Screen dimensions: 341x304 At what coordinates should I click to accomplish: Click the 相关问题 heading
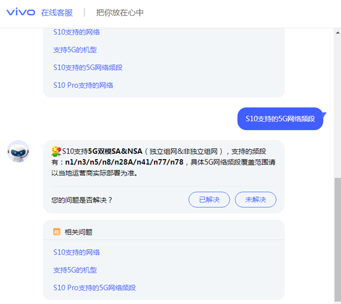(78, 232)
